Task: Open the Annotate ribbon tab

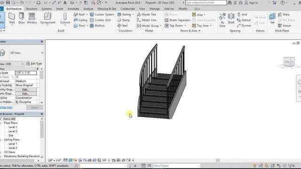Action: [73, 8]
